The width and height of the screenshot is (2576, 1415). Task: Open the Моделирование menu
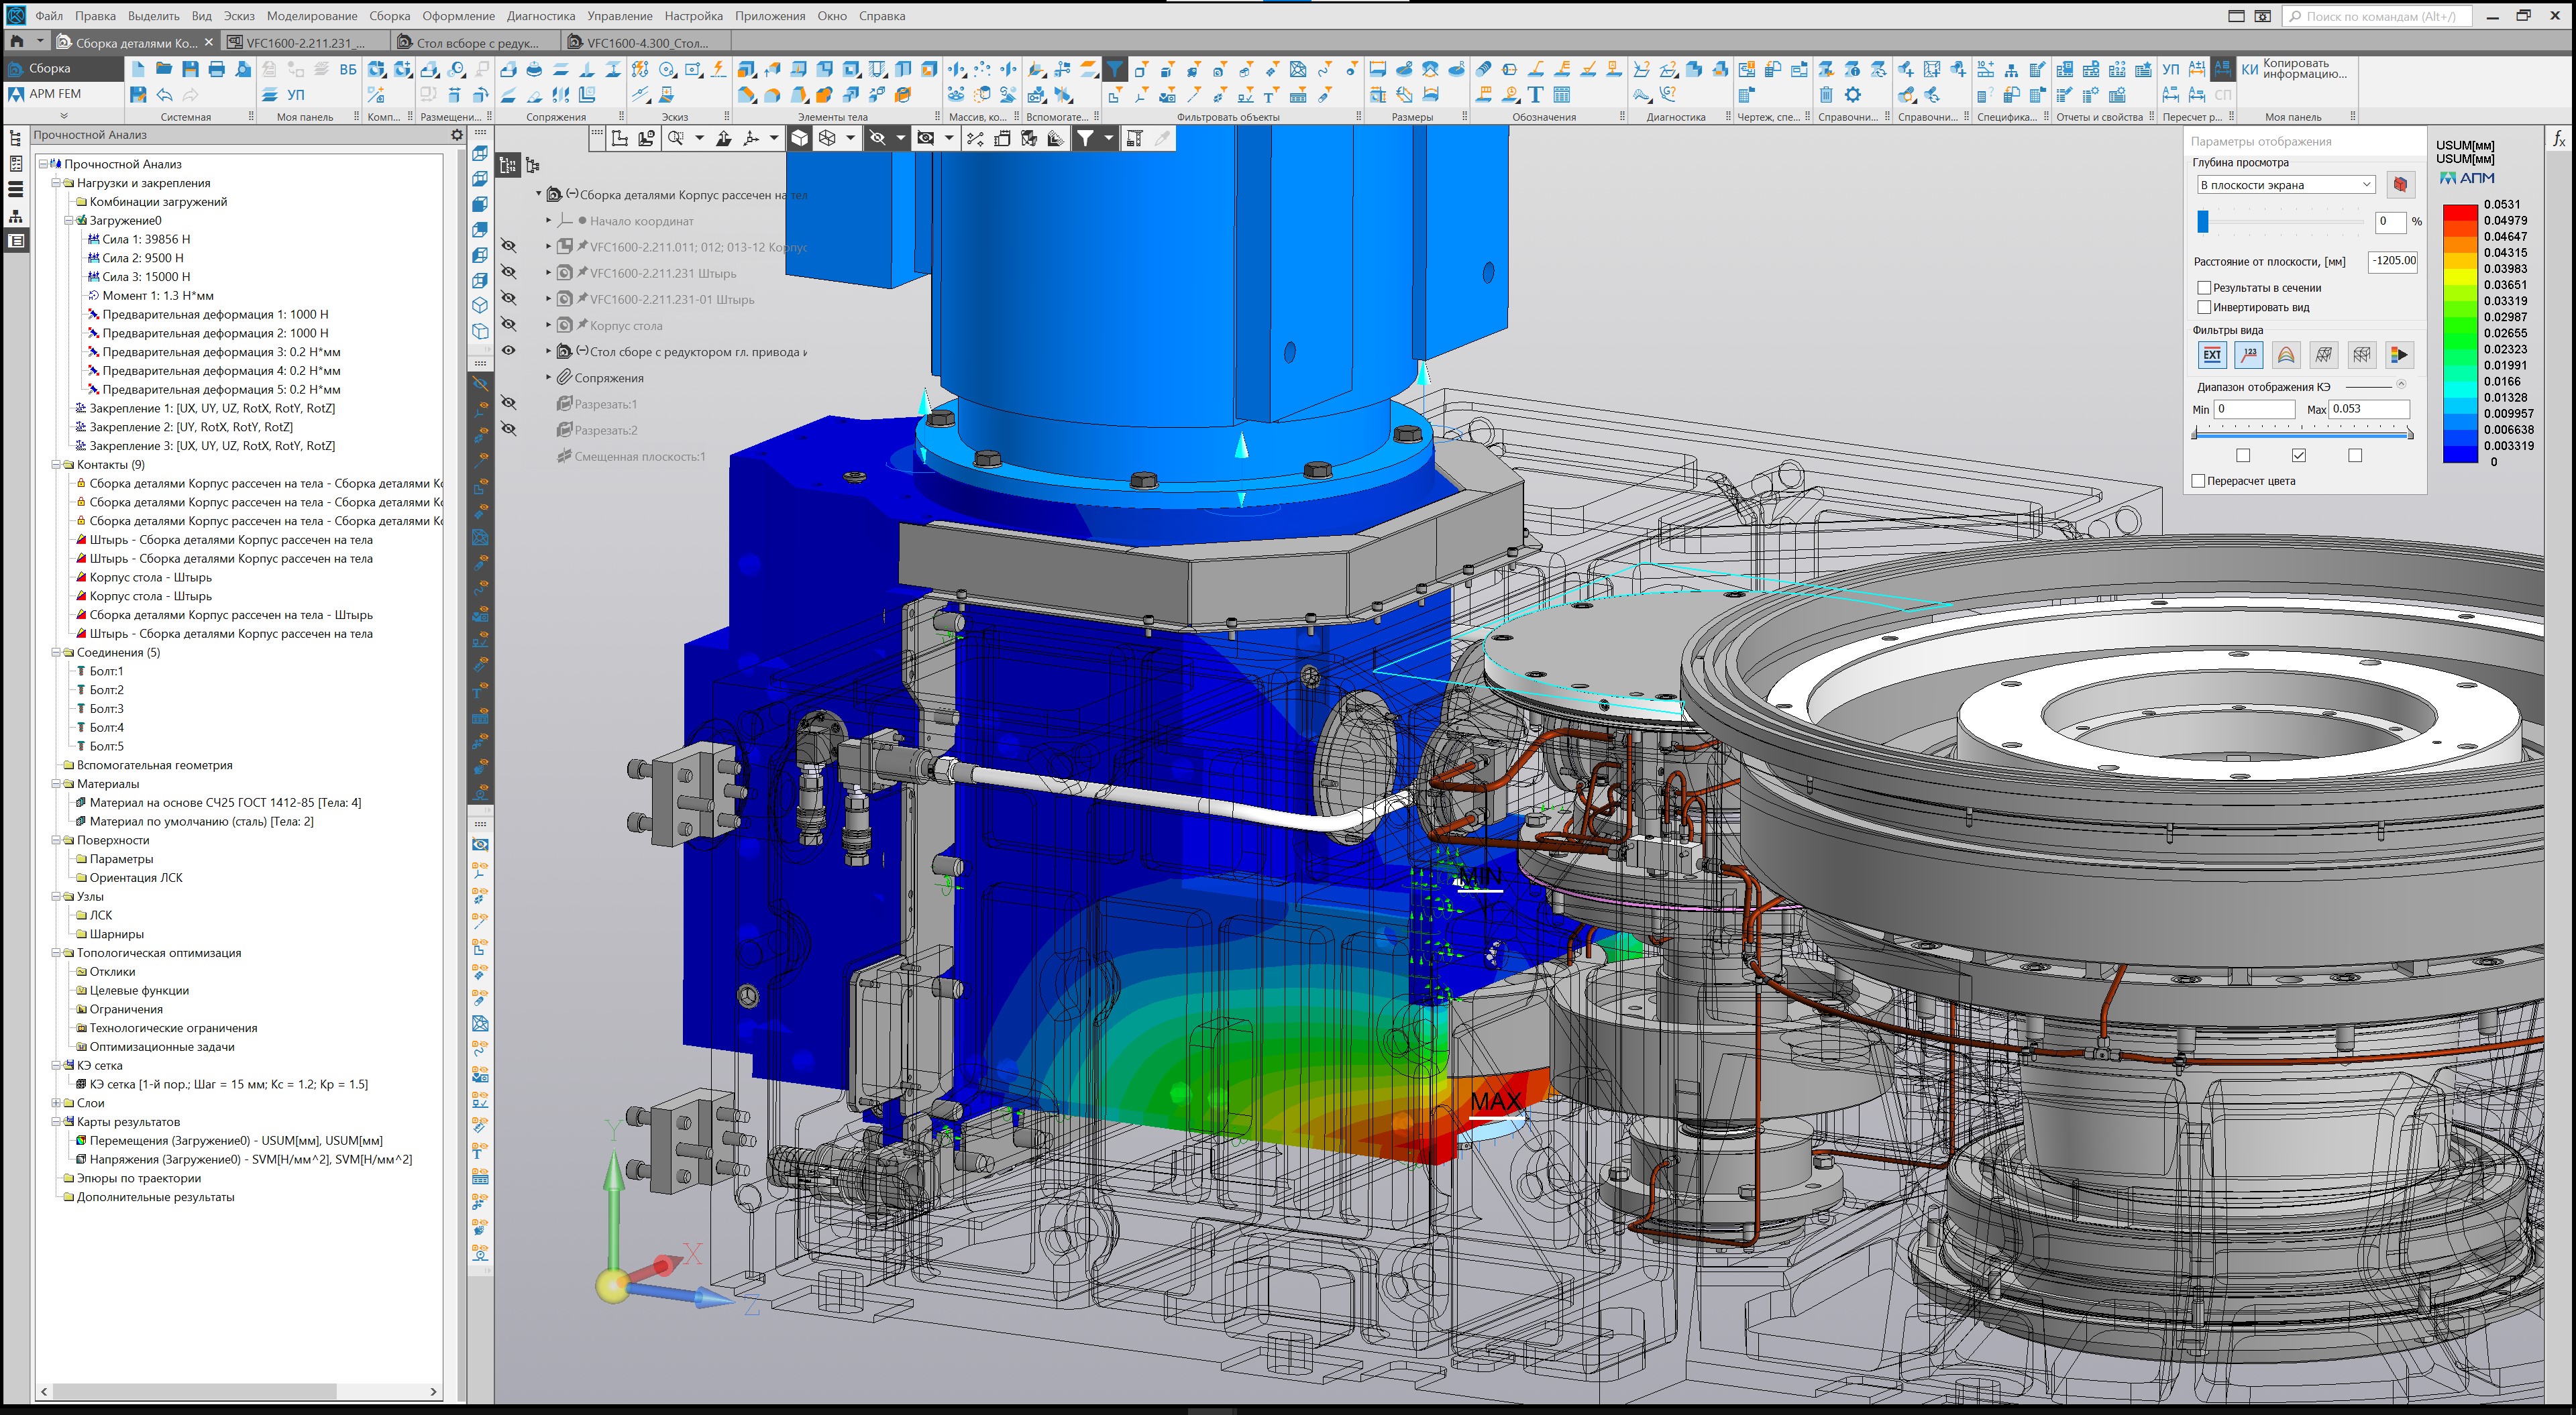coord(311,16)
